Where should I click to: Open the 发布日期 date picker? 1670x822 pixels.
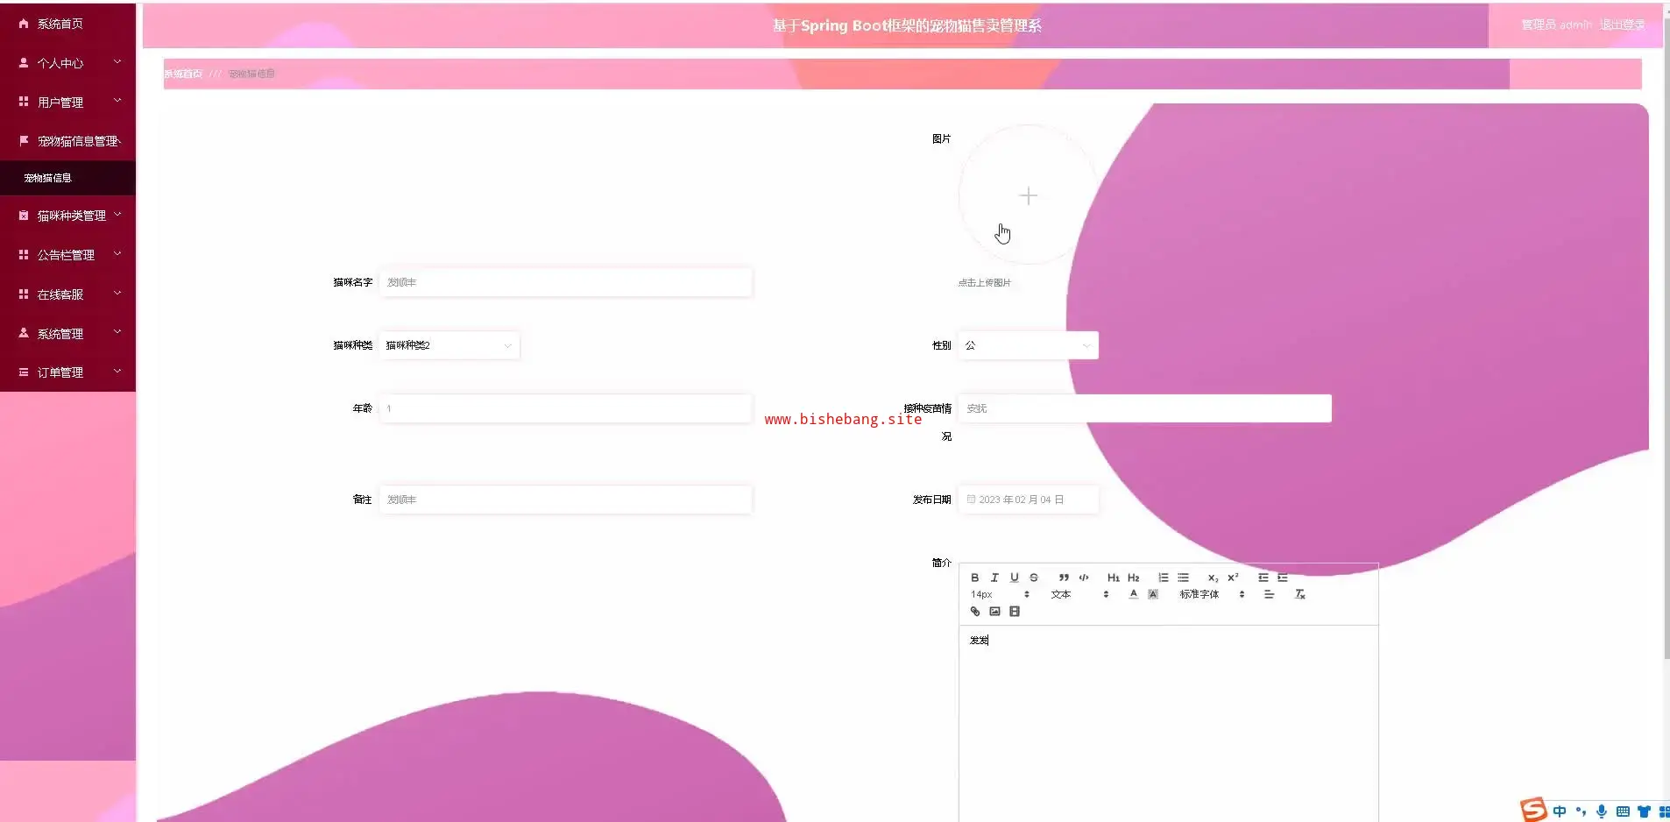(x=1028, y=500)
